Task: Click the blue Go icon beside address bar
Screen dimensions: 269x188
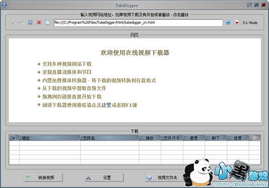Action: (228, 22)
